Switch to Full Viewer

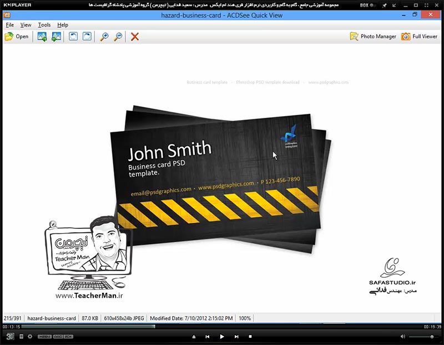pyautogui.click(x=419, y=37)
